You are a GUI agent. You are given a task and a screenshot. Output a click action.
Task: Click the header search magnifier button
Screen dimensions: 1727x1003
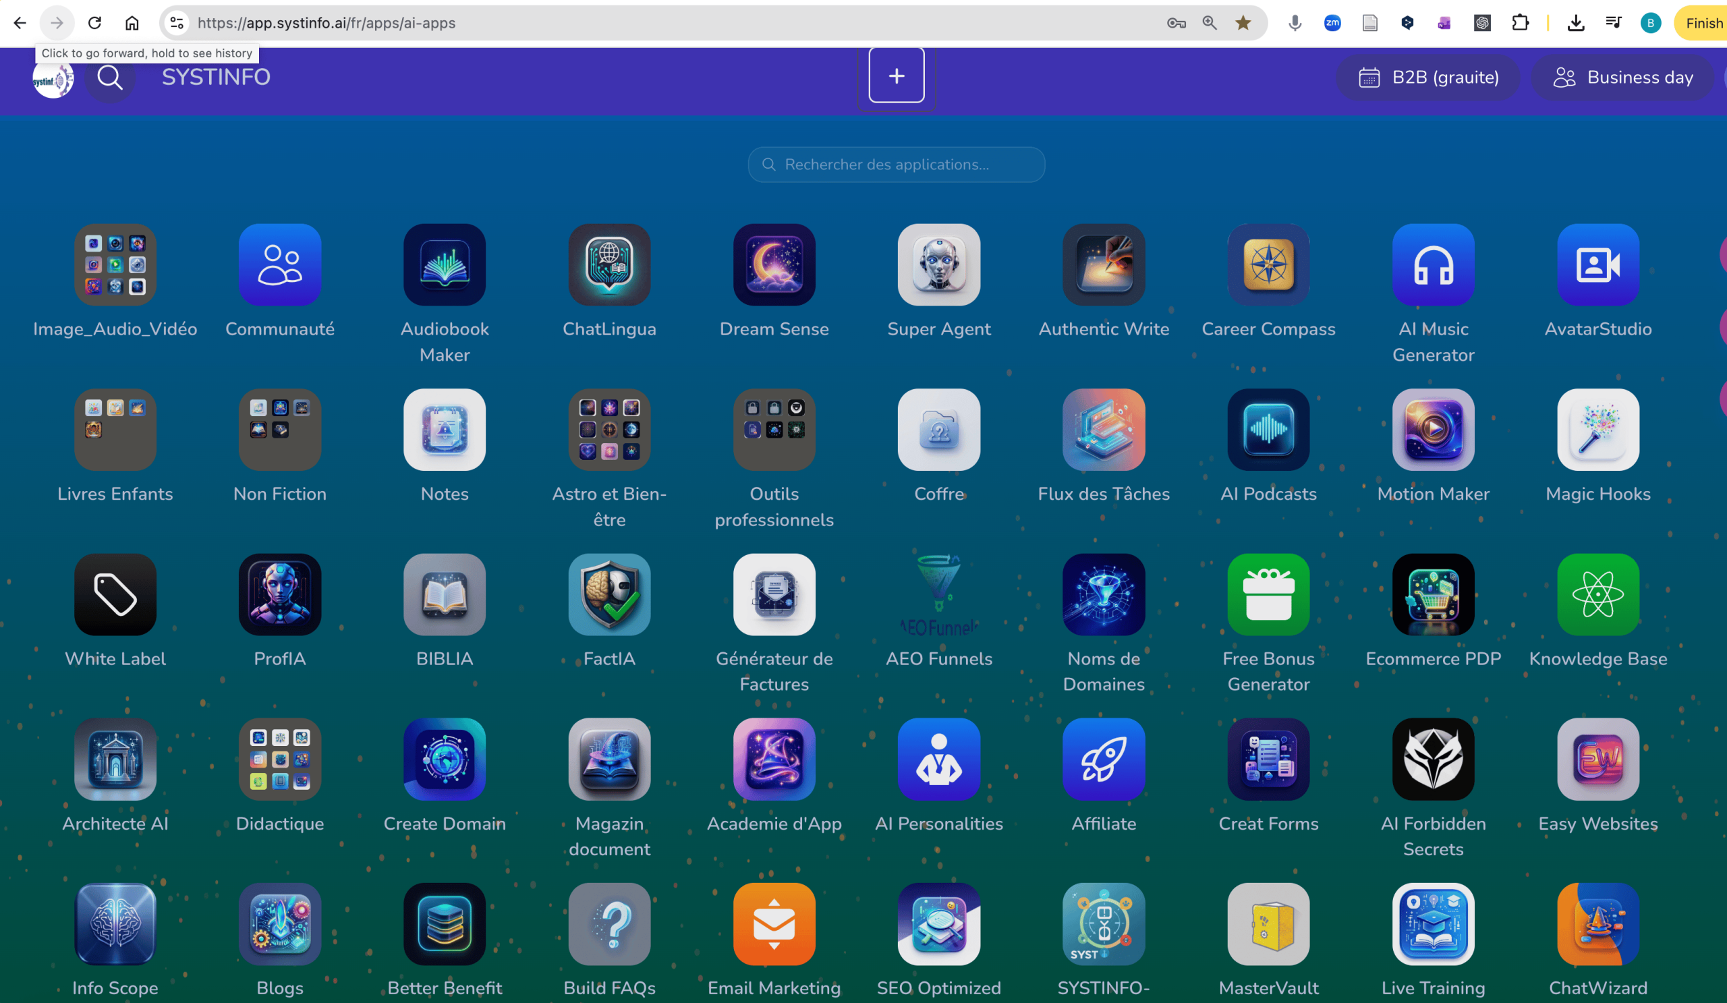pos(110,78)
